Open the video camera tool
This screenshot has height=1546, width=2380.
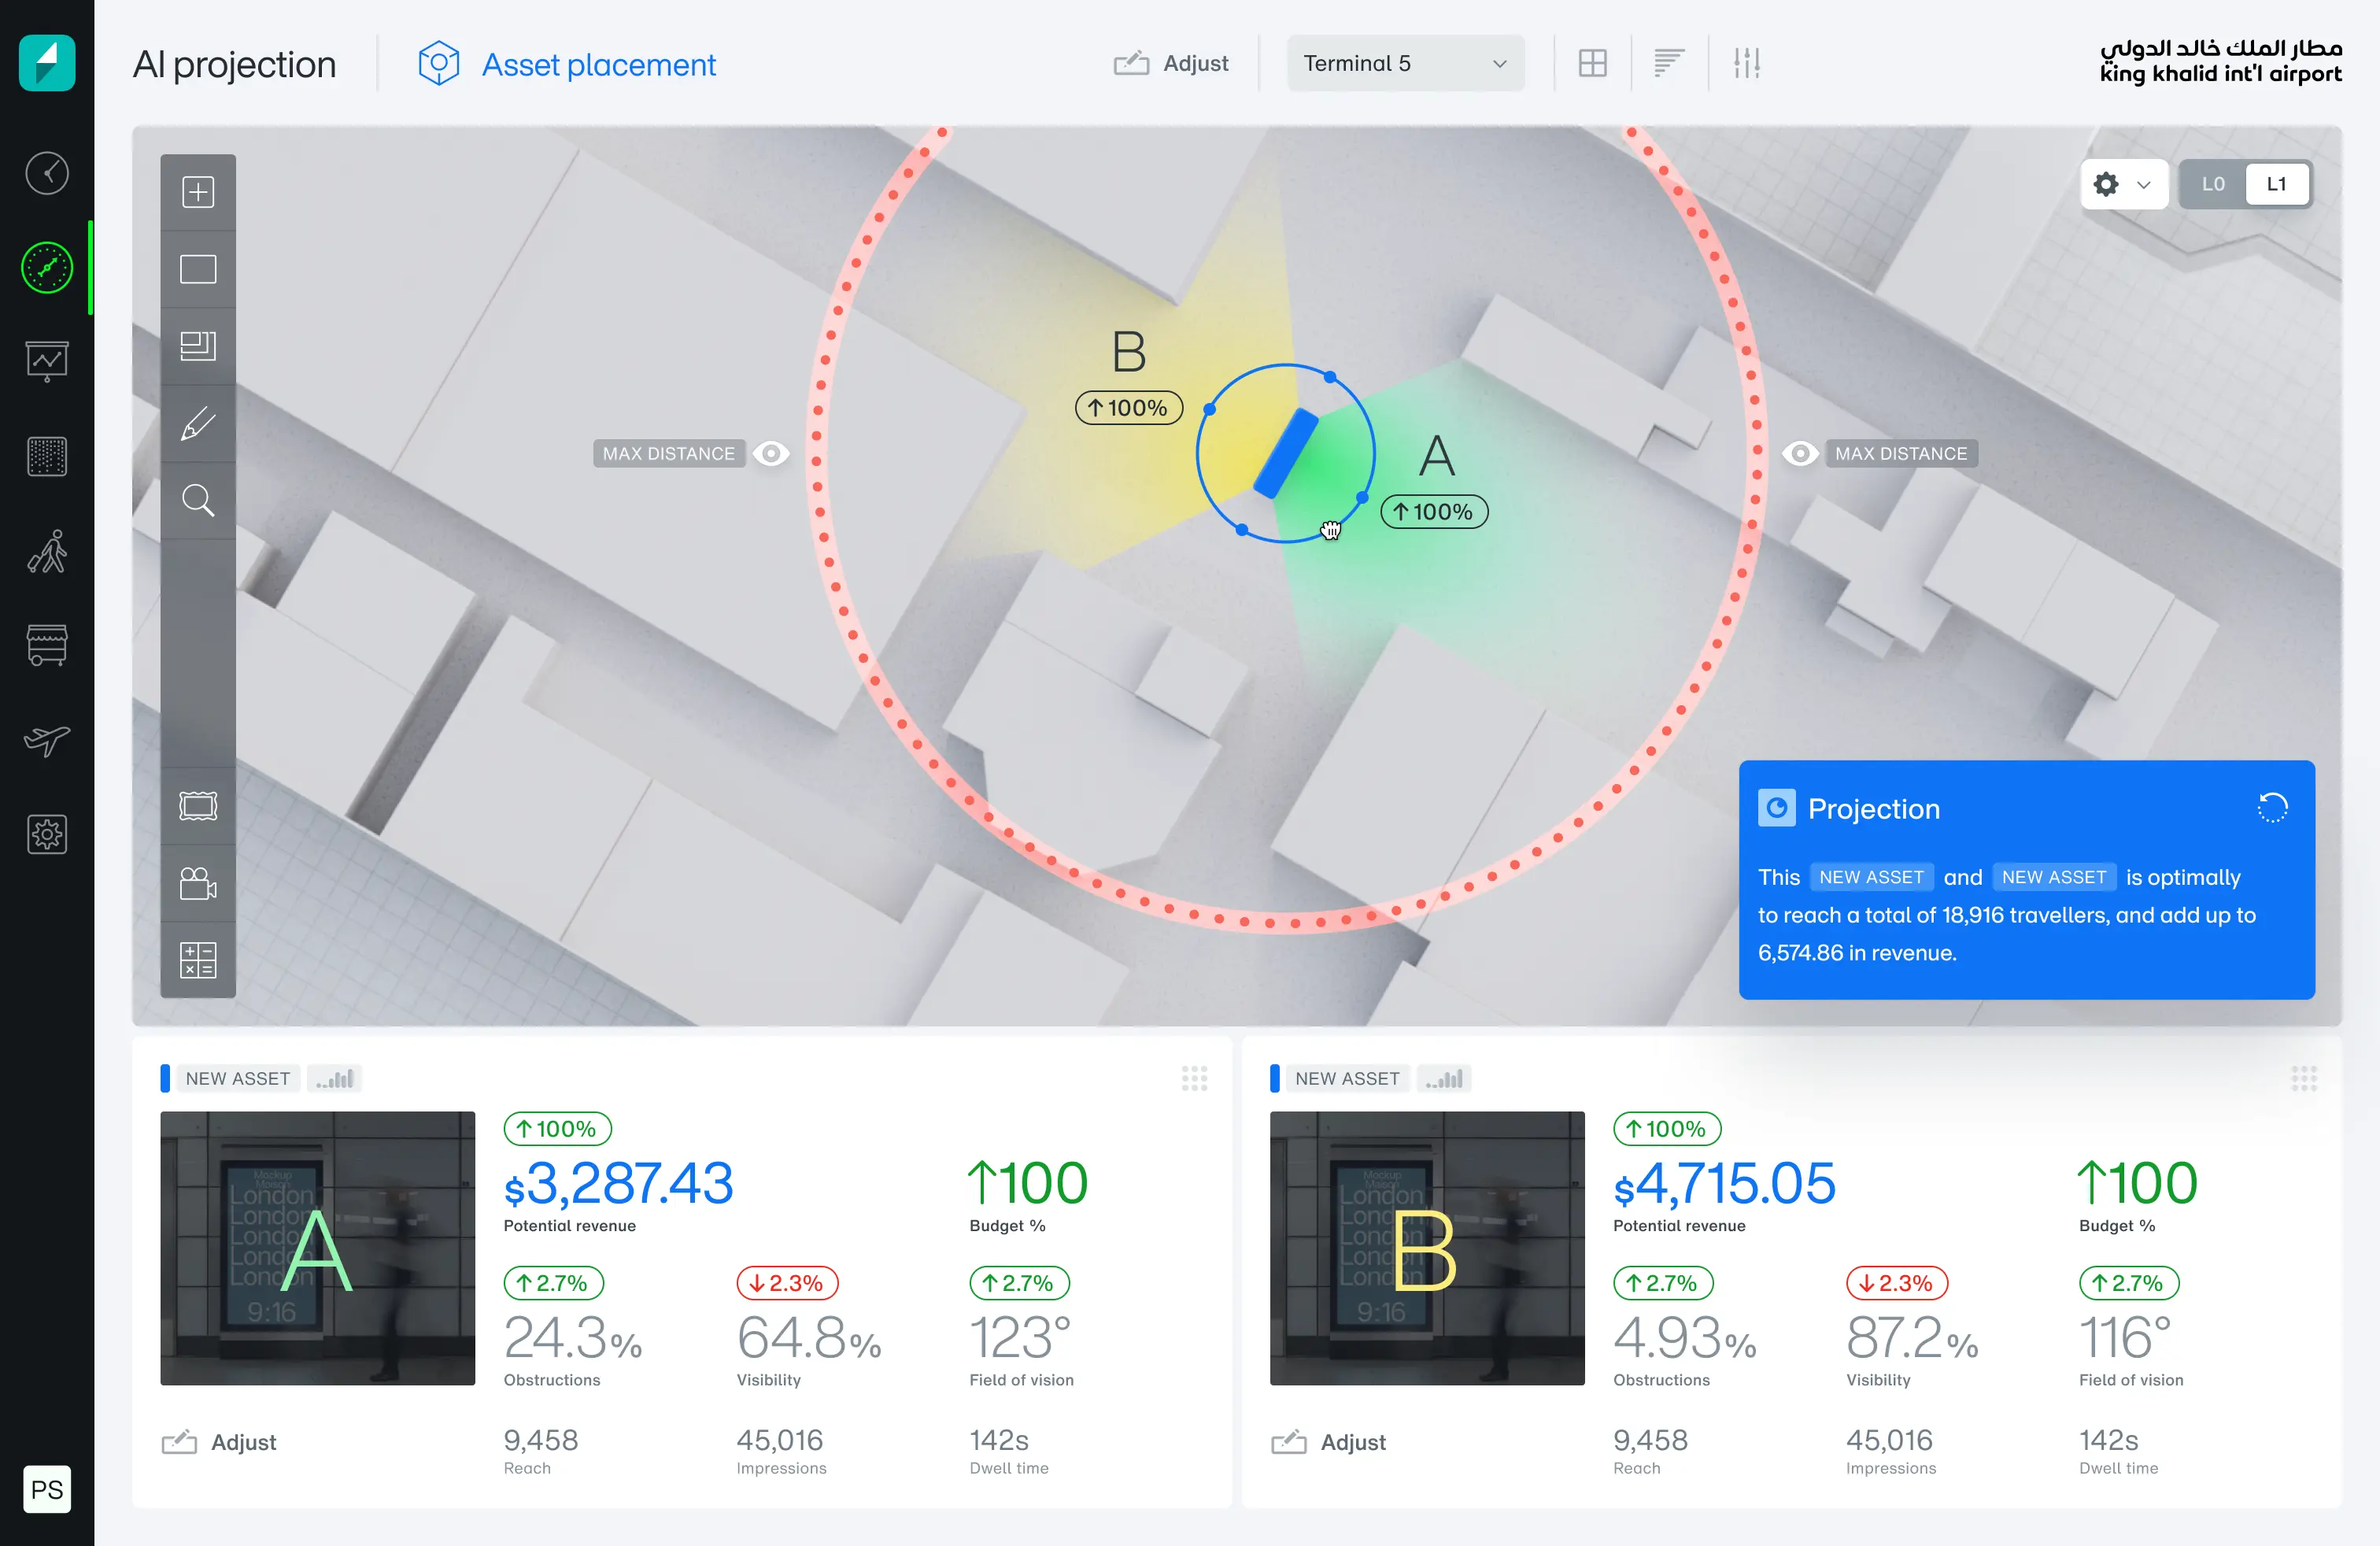(x=198, y=883)
